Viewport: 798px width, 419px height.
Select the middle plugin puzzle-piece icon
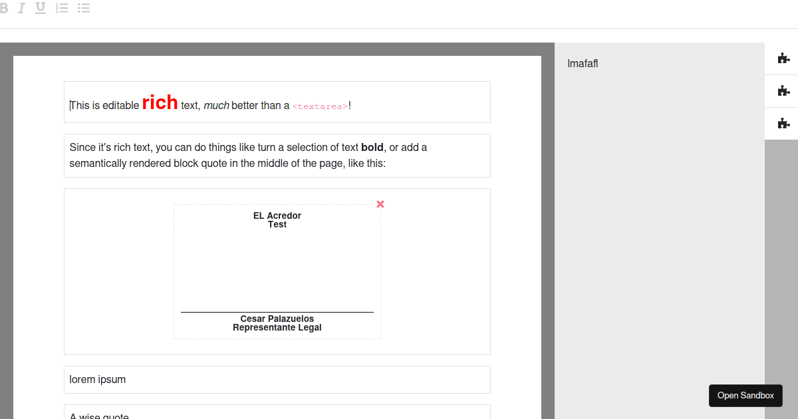tap(785, 91)
